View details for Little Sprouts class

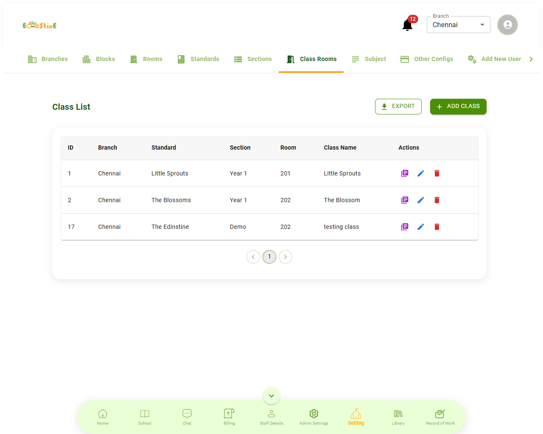tap(405, 173)
